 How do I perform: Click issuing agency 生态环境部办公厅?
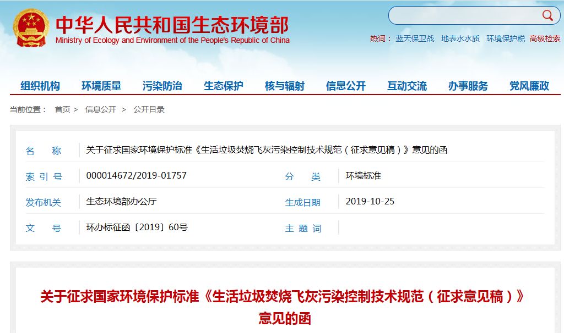point(122,201)
